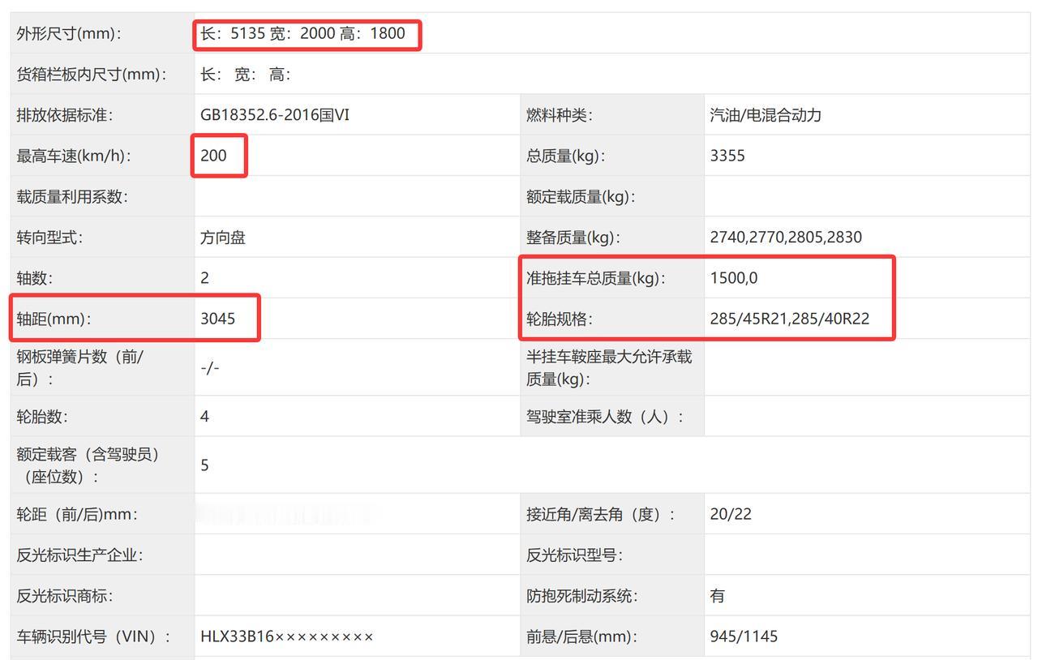Click the fuel type 汽油/电混合动力 value

[766, 115]
